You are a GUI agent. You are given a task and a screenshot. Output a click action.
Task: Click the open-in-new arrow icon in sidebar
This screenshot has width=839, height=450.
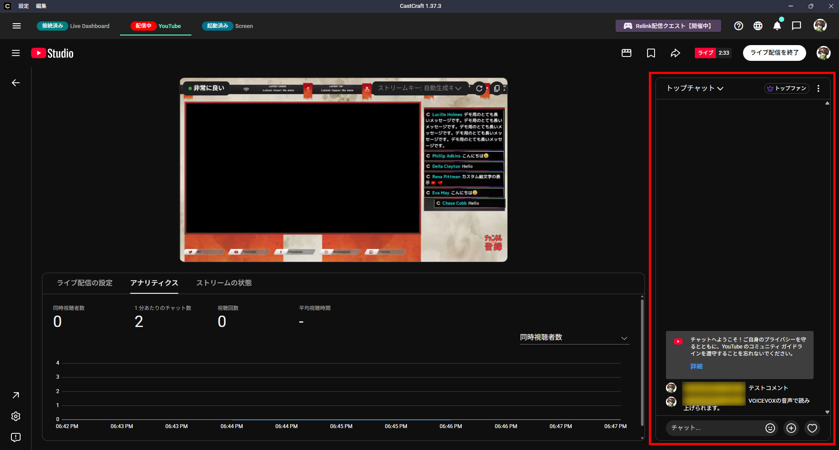[x=16, y=395]
